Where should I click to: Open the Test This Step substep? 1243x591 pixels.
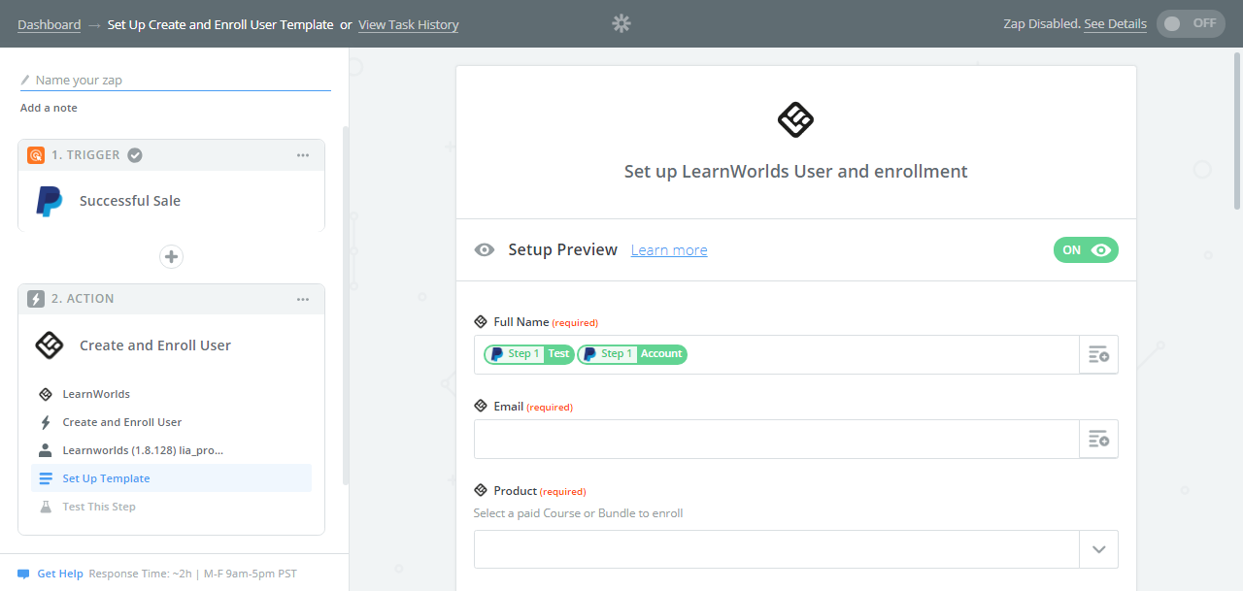(x=171, y=507)
